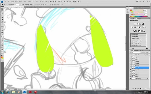Launch Bridge from the application bar
Viewport: 151px width, 94px height.
click(x=51, y=2)
